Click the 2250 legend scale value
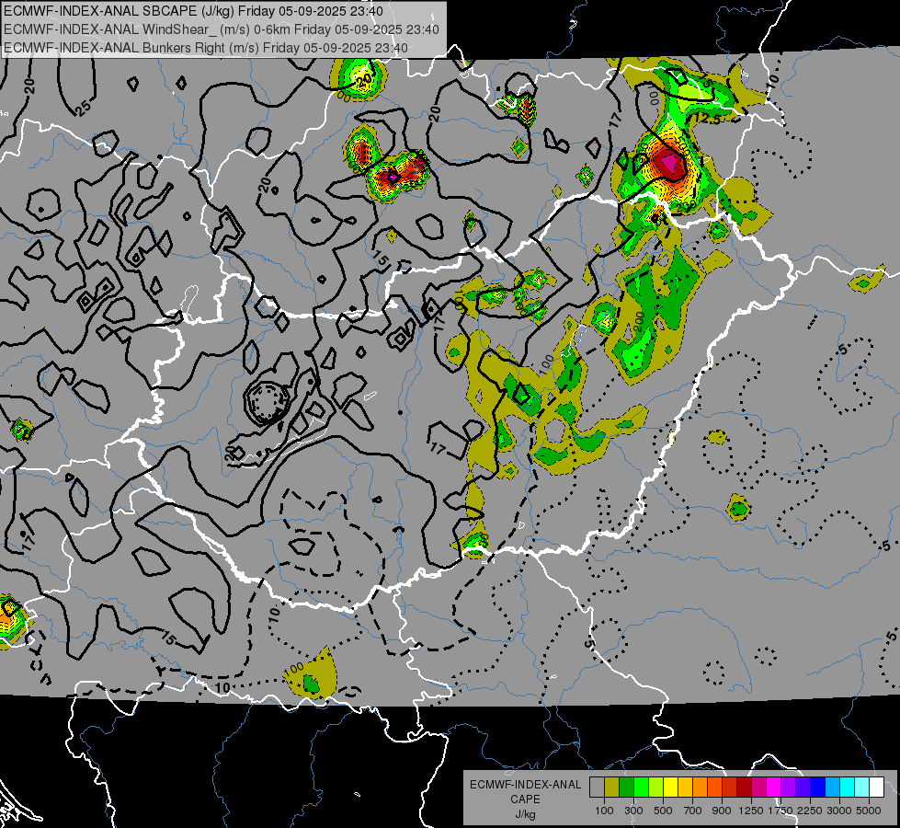The height and width of the screenshot is (828, 900). pos(810,811)
